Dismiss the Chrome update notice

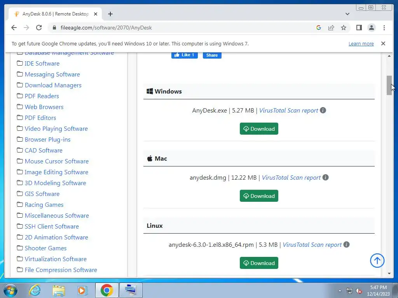(383, 43)
